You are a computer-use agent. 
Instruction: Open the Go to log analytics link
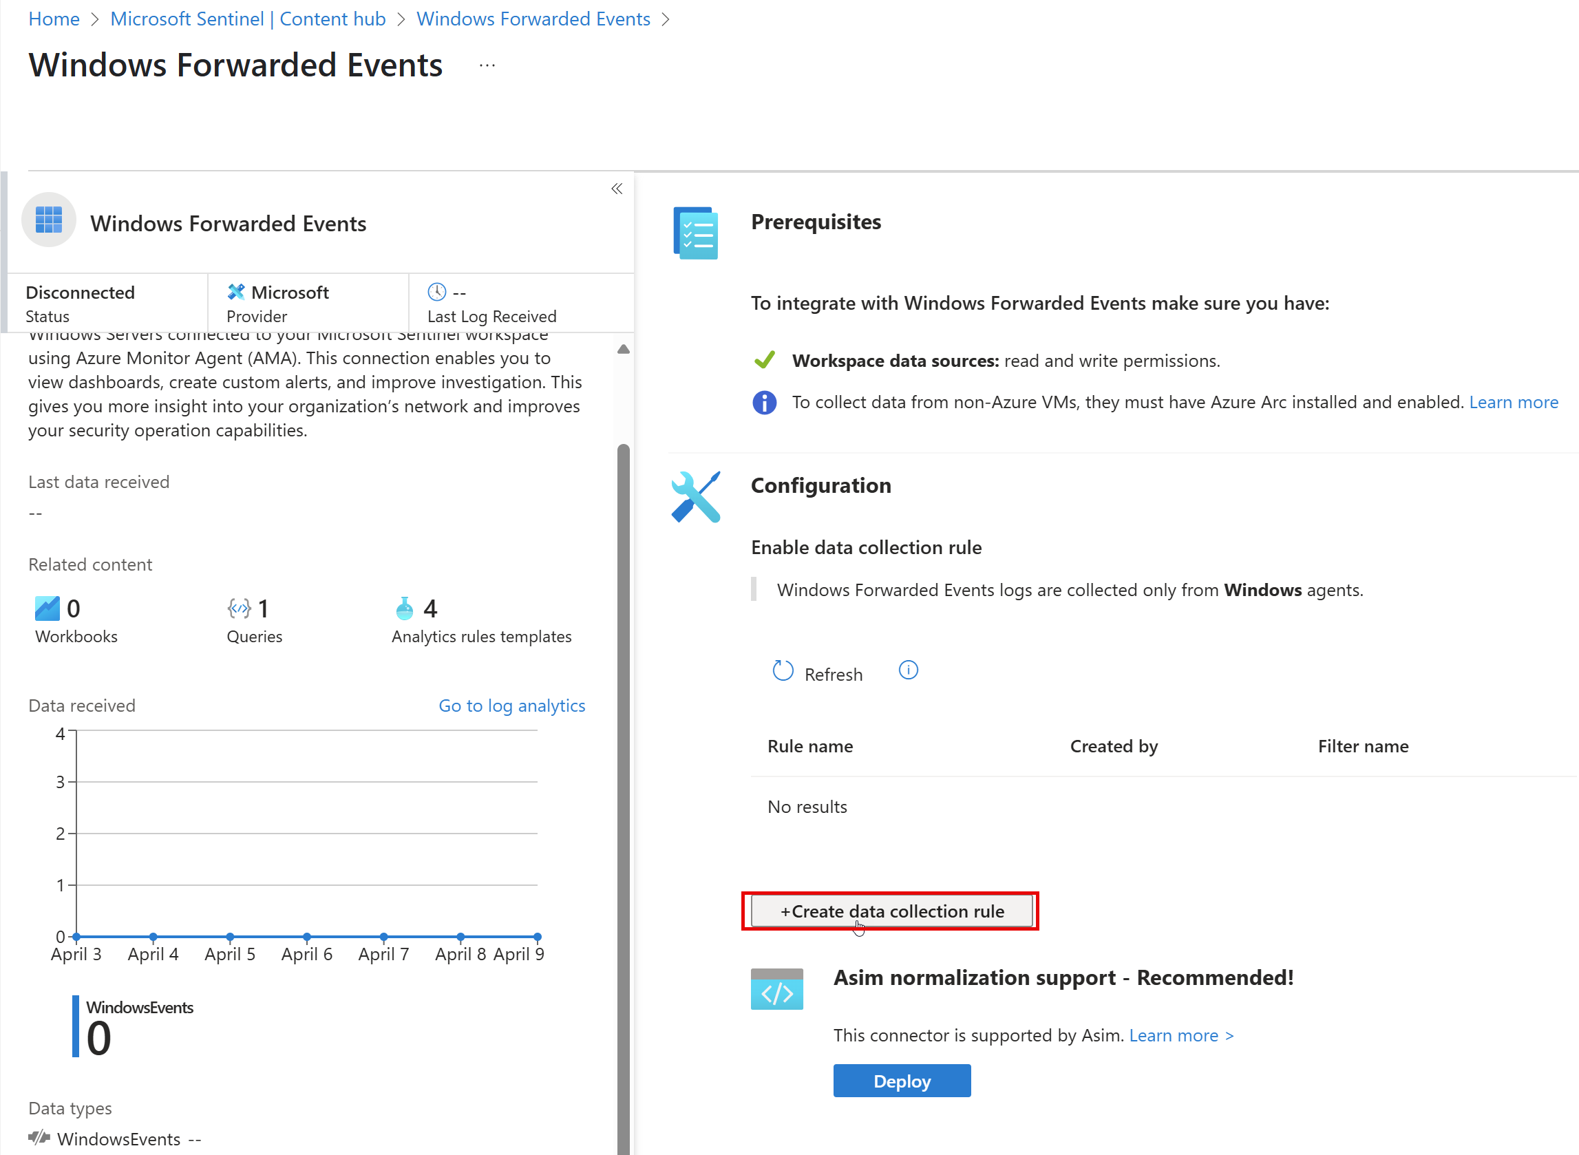[x=511, y=706]
